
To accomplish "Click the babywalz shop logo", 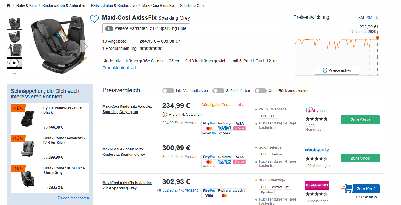I will point(317,150).
